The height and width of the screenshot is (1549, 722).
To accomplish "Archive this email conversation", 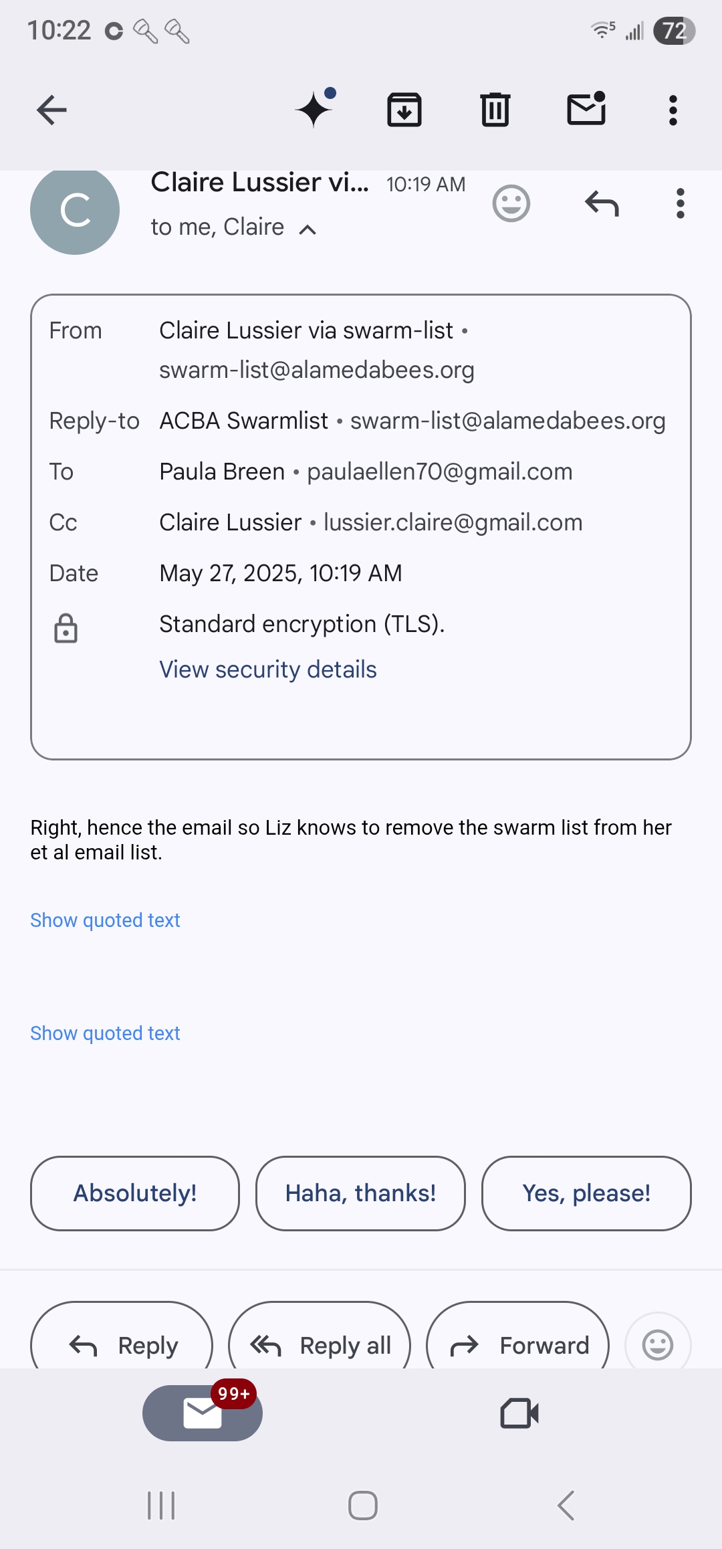I will point(404,110).
